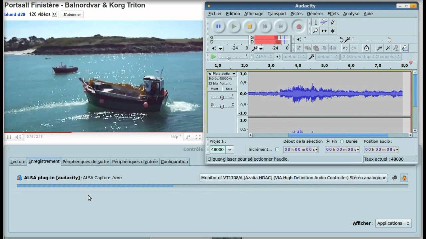Adjust the track pan G/D slider

pyautogui.click(x=222, y=107)
